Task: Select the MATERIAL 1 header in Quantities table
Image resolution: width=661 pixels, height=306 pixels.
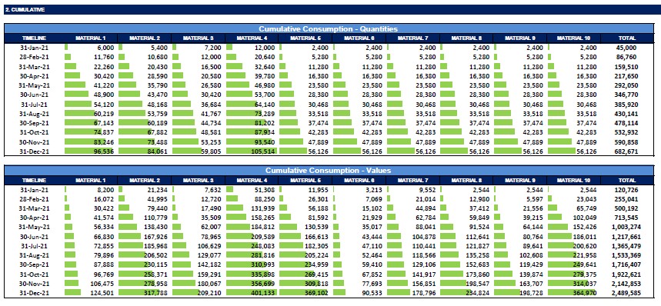Action: 91,38
